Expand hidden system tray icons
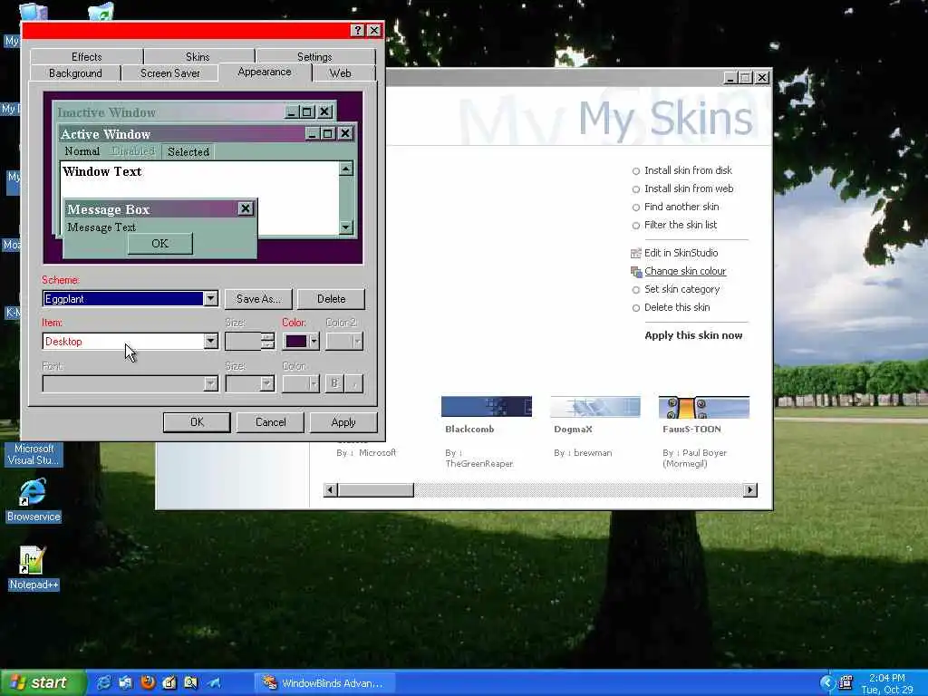This screenshot has width=928, height=696. click(826, 682)
